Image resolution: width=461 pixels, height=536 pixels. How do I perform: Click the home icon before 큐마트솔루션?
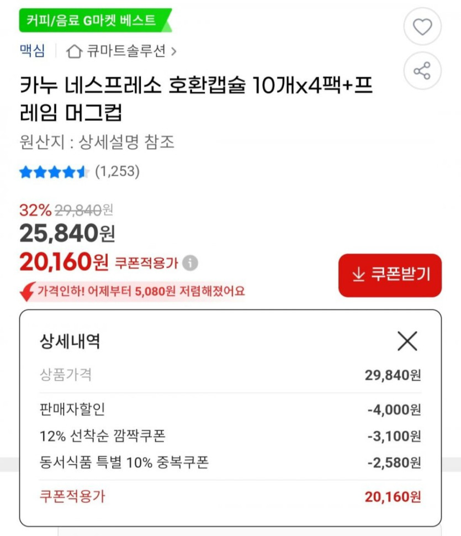(x=74, y=51)
